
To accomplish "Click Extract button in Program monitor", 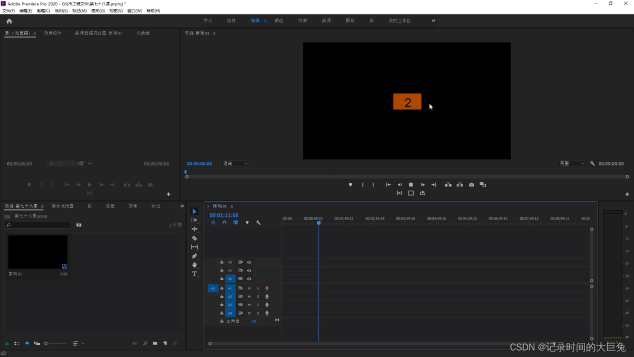I will point(459,185).
